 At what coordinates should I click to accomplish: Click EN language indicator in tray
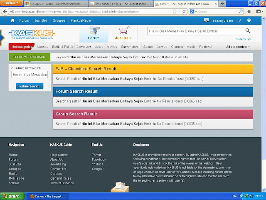(x=234, y=196)
